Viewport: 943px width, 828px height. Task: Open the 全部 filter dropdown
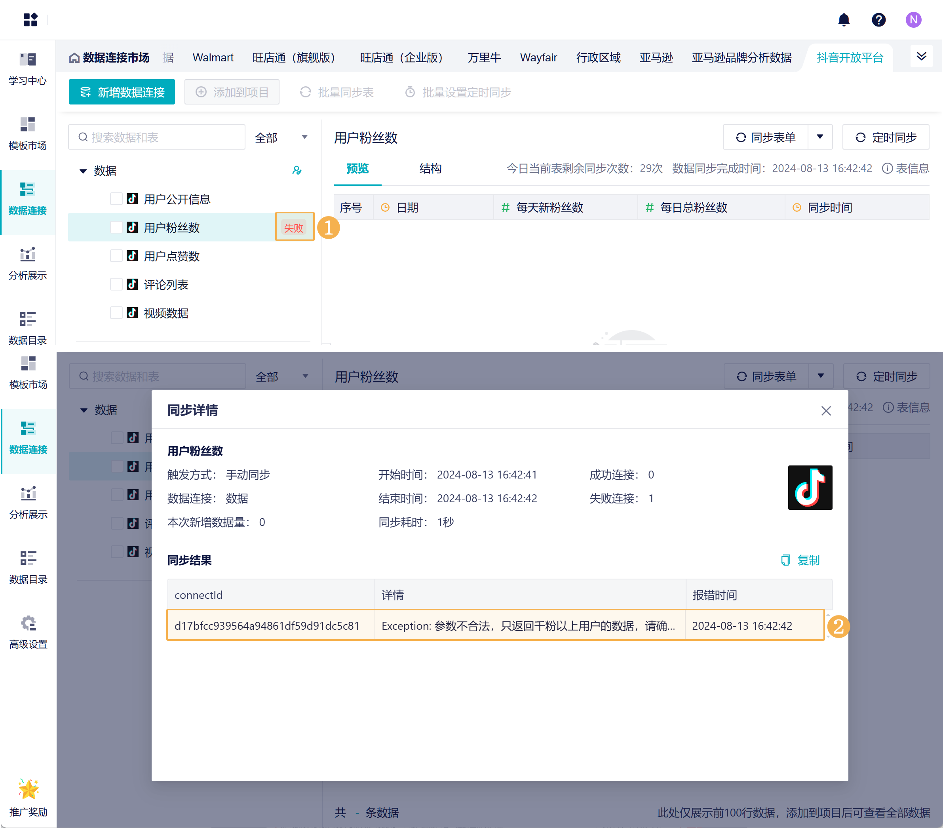coord(281,137)
